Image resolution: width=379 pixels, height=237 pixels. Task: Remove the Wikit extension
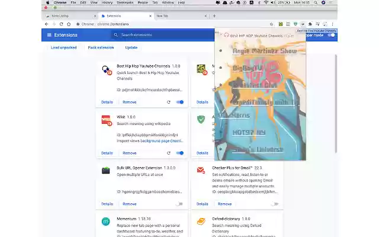pos(130,153)
